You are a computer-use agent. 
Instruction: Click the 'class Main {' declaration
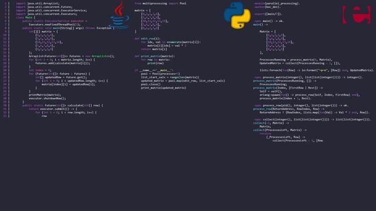[25, 18]
